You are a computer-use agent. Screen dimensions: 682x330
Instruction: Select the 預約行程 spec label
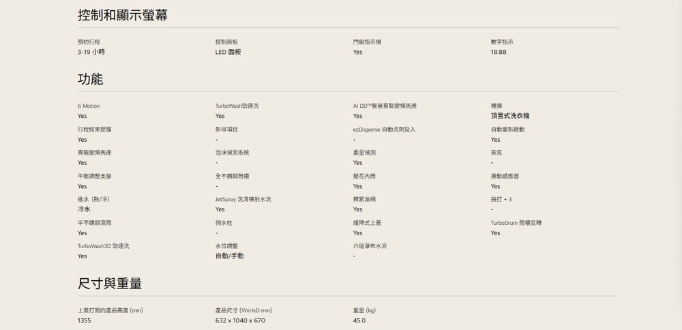89,42
